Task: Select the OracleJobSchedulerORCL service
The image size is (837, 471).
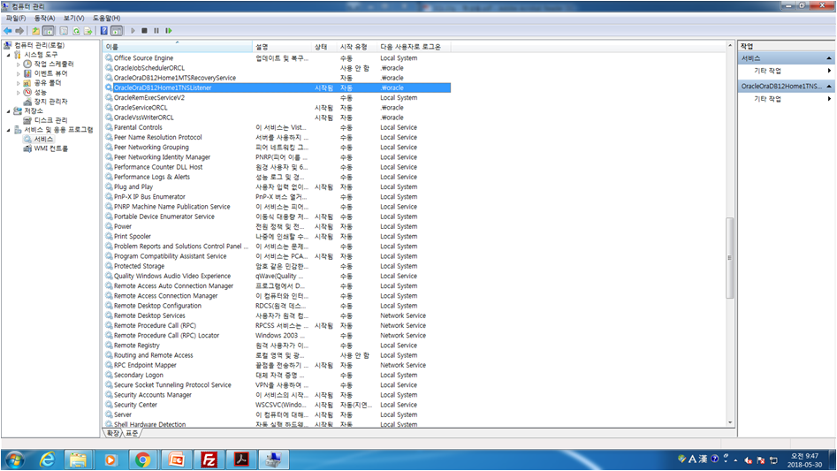Action: 149,68
